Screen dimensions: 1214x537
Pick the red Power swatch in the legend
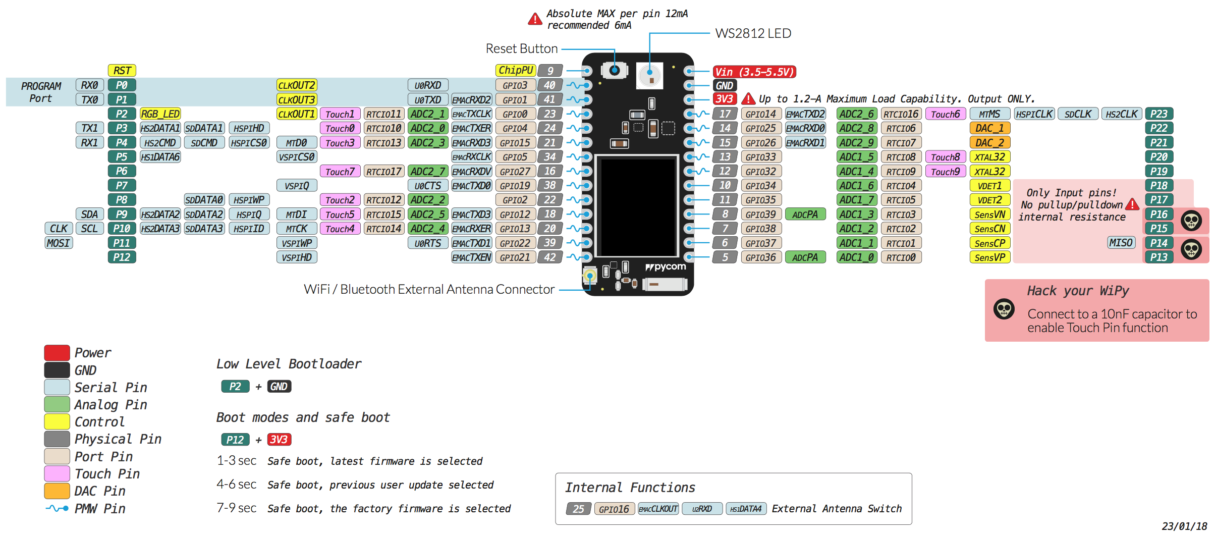click(57, 353)
